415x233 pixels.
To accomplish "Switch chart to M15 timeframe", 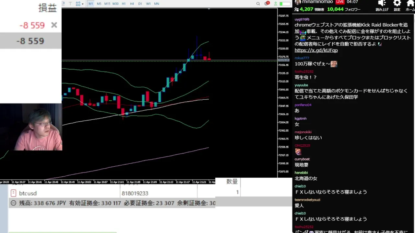I will click(x=107, y=4).
